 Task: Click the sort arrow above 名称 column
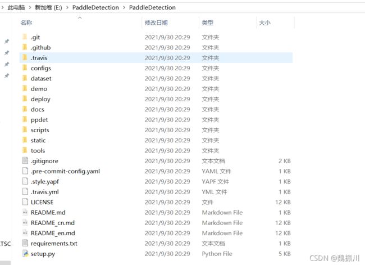80,18
